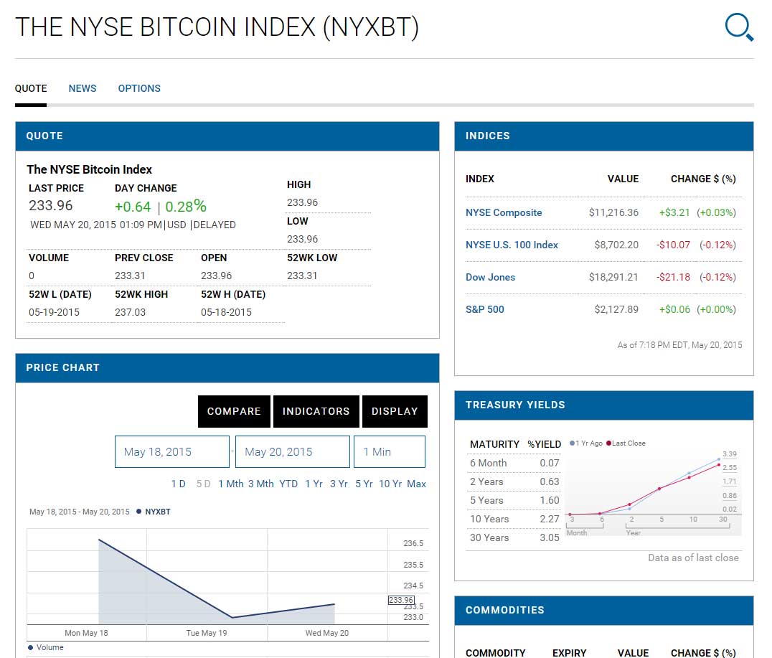
Task: Click the last price value 233.96
Action: pos(51,205)
